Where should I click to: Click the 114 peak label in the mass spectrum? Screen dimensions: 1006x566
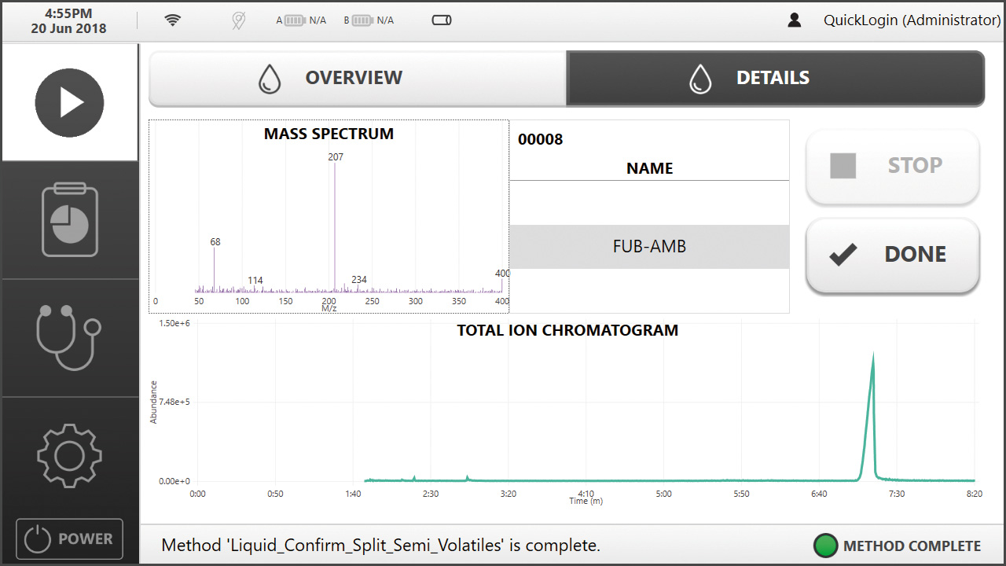pyautogui.click(x=255, y=281)
